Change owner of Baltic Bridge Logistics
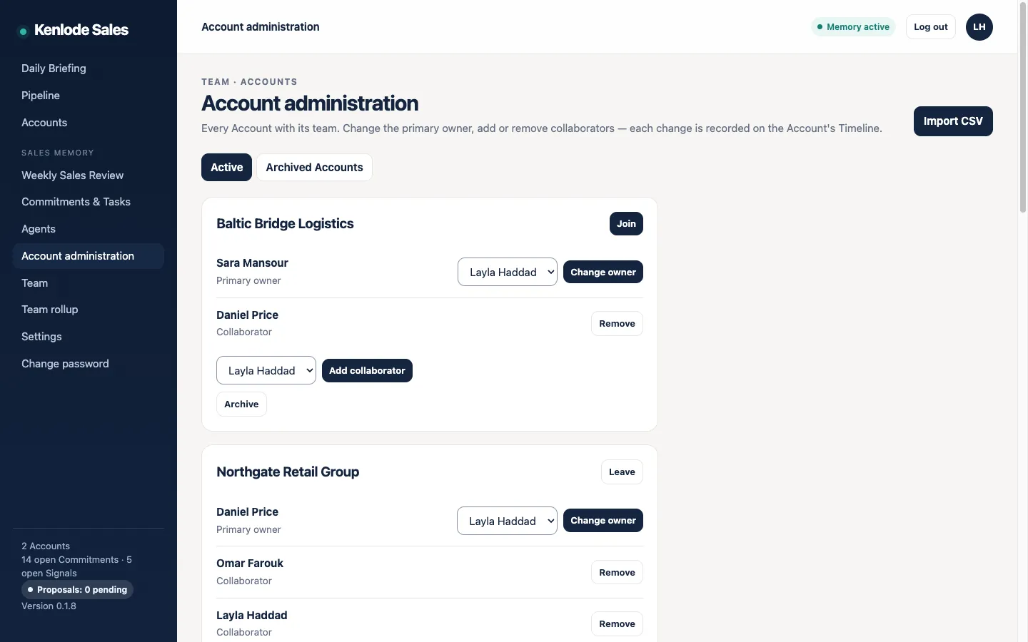 [603, 272]
